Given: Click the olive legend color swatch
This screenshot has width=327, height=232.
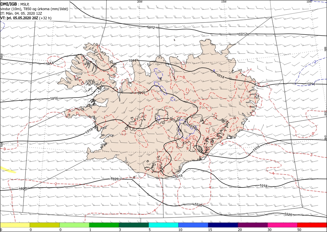Looking at the screenshot, I should click(44, 225).
